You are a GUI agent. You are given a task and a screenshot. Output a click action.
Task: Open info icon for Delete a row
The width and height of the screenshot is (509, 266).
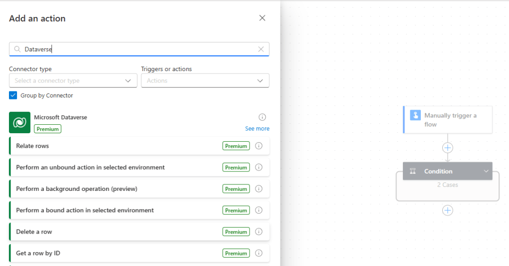point(258,232)
